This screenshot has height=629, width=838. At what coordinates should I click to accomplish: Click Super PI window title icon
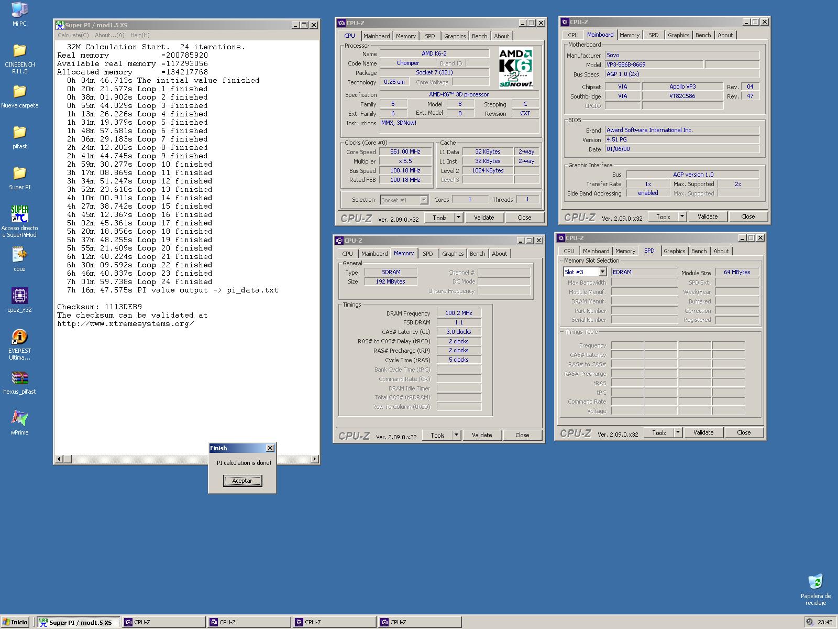(60, 25)
